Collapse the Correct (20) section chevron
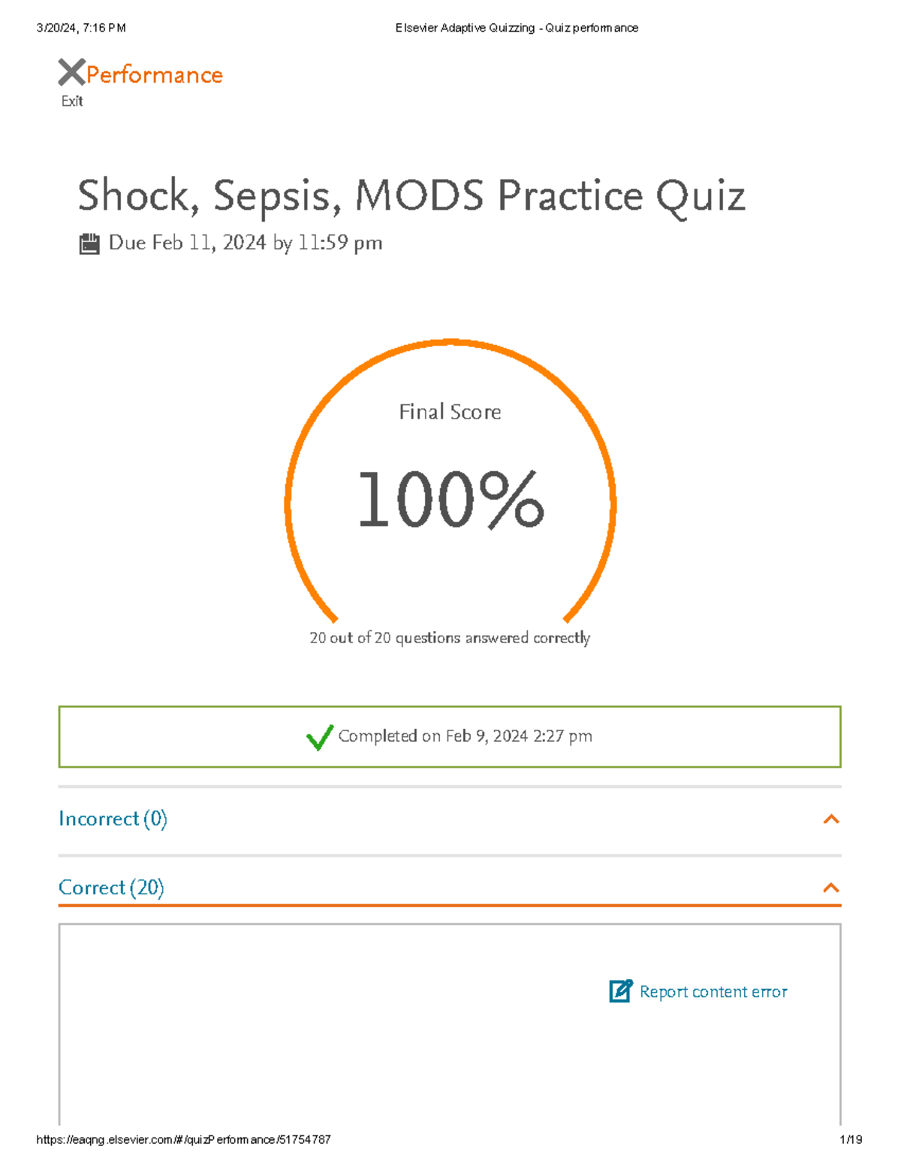The width and height of the screenshot is (901, 1167). coord(831,888)
